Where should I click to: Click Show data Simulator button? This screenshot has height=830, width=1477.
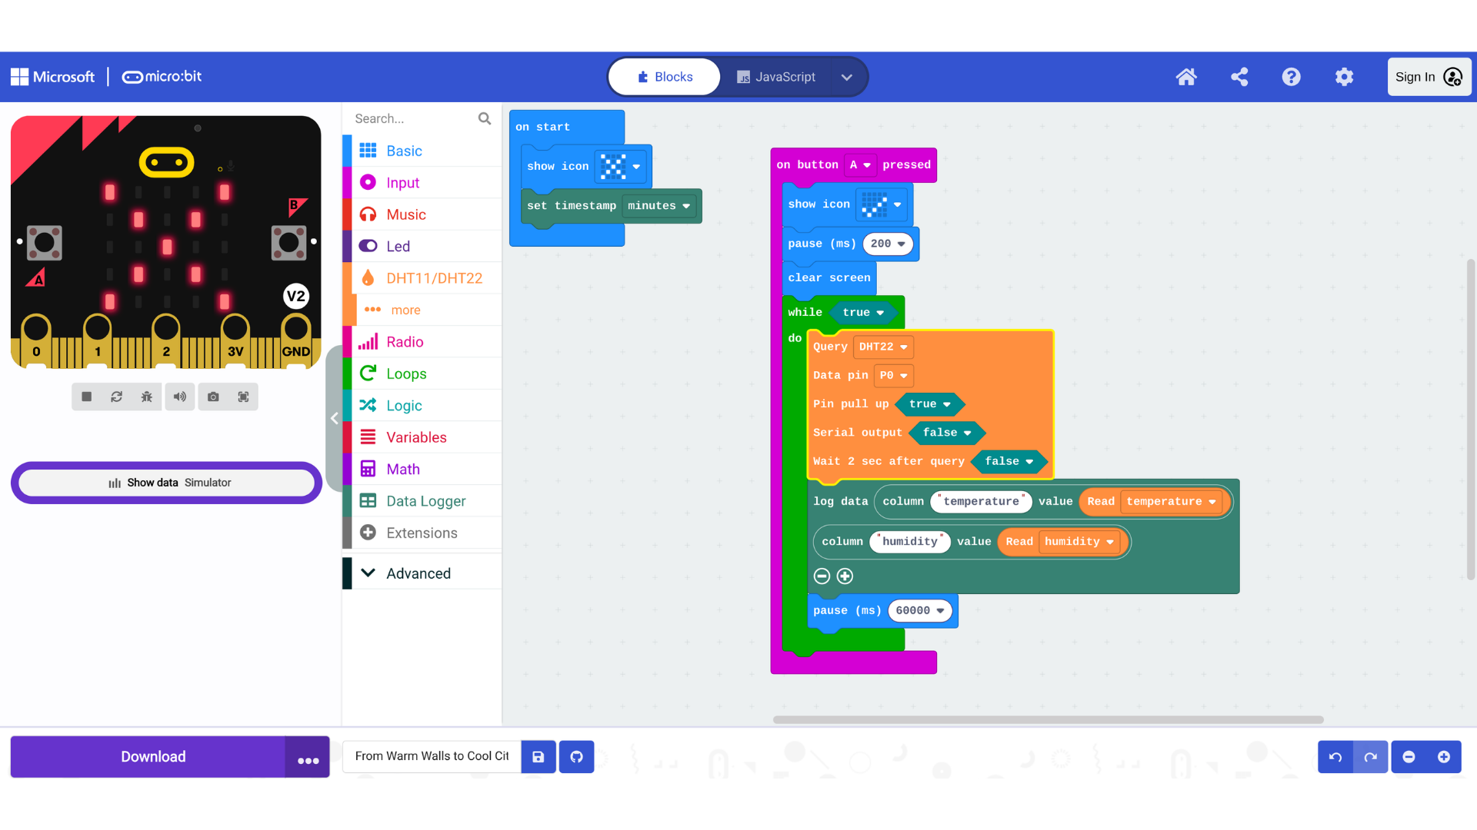[167, 483]
